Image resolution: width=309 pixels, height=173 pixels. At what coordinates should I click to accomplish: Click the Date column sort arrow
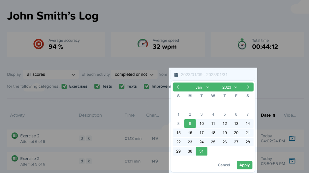tap(273, 115)
